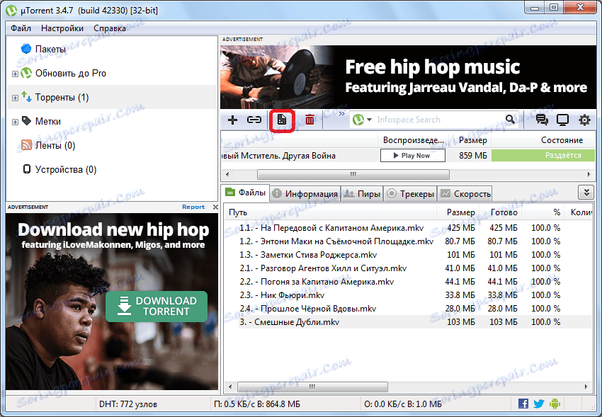The width and height of the screenshot is (602, 417).
Task: Select Пакеты in the sidebar
Action: click(50, 49)
